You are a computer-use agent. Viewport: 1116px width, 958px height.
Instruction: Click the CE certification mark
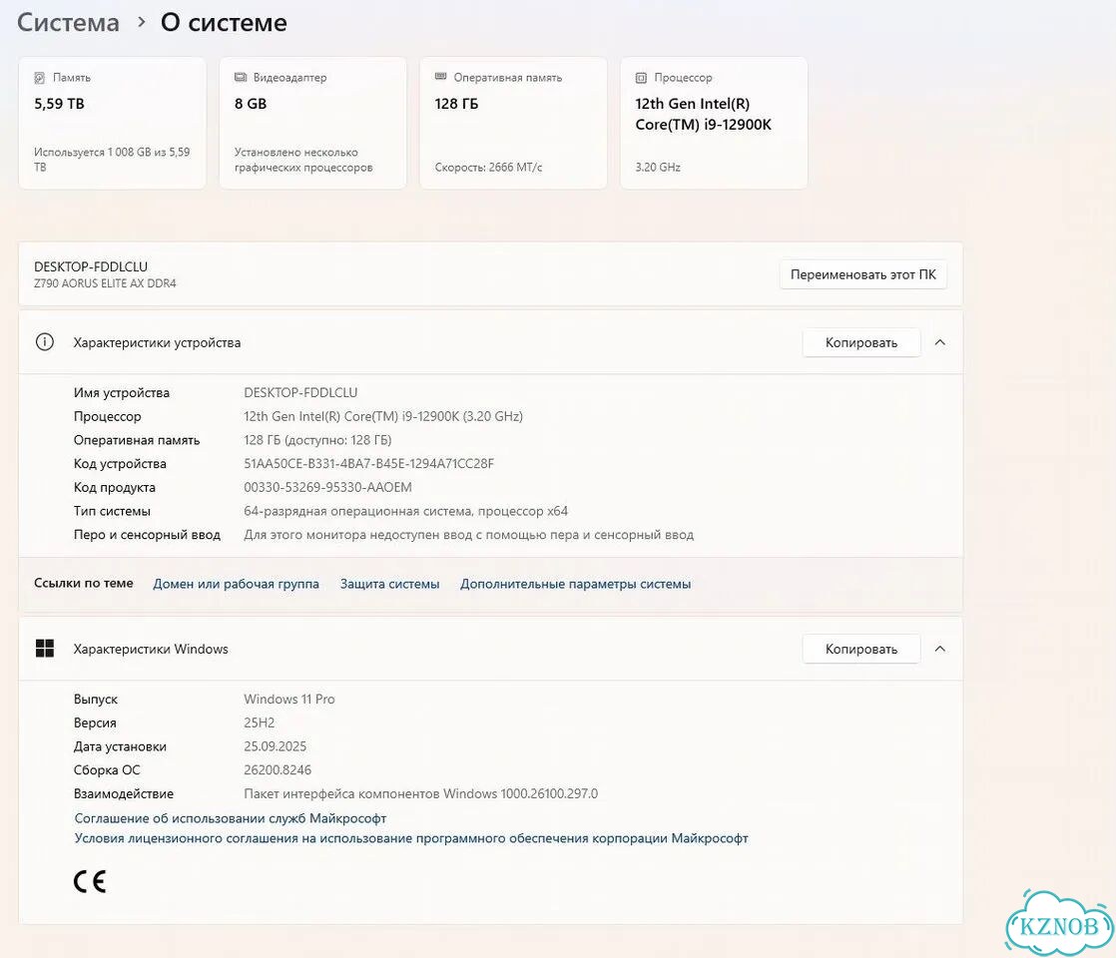(90, 882)
